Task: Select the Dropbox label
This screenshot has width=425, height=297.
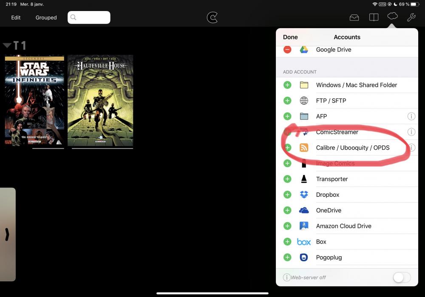Action: tap(327, 195)
